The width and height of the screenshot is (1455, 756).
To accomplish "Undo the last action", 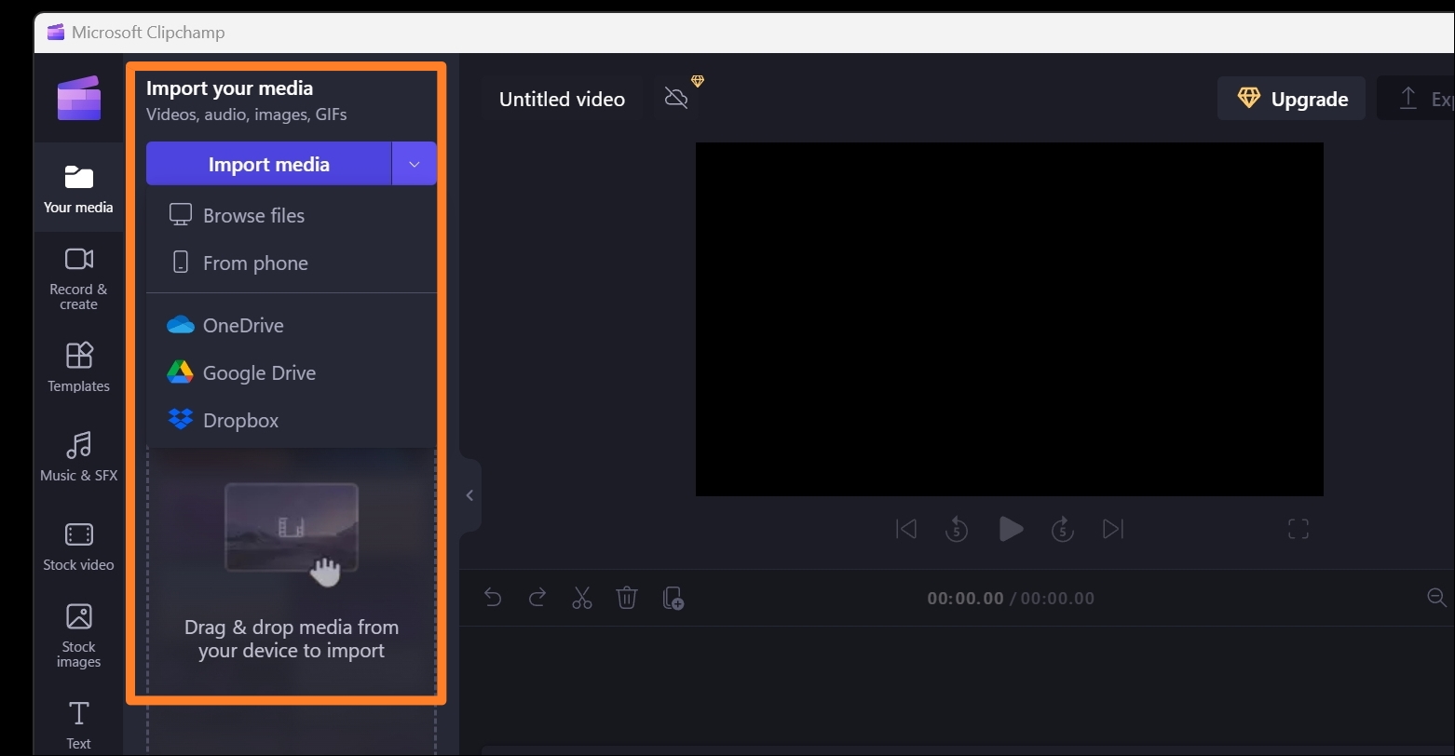I will click(x=493, y=598).
